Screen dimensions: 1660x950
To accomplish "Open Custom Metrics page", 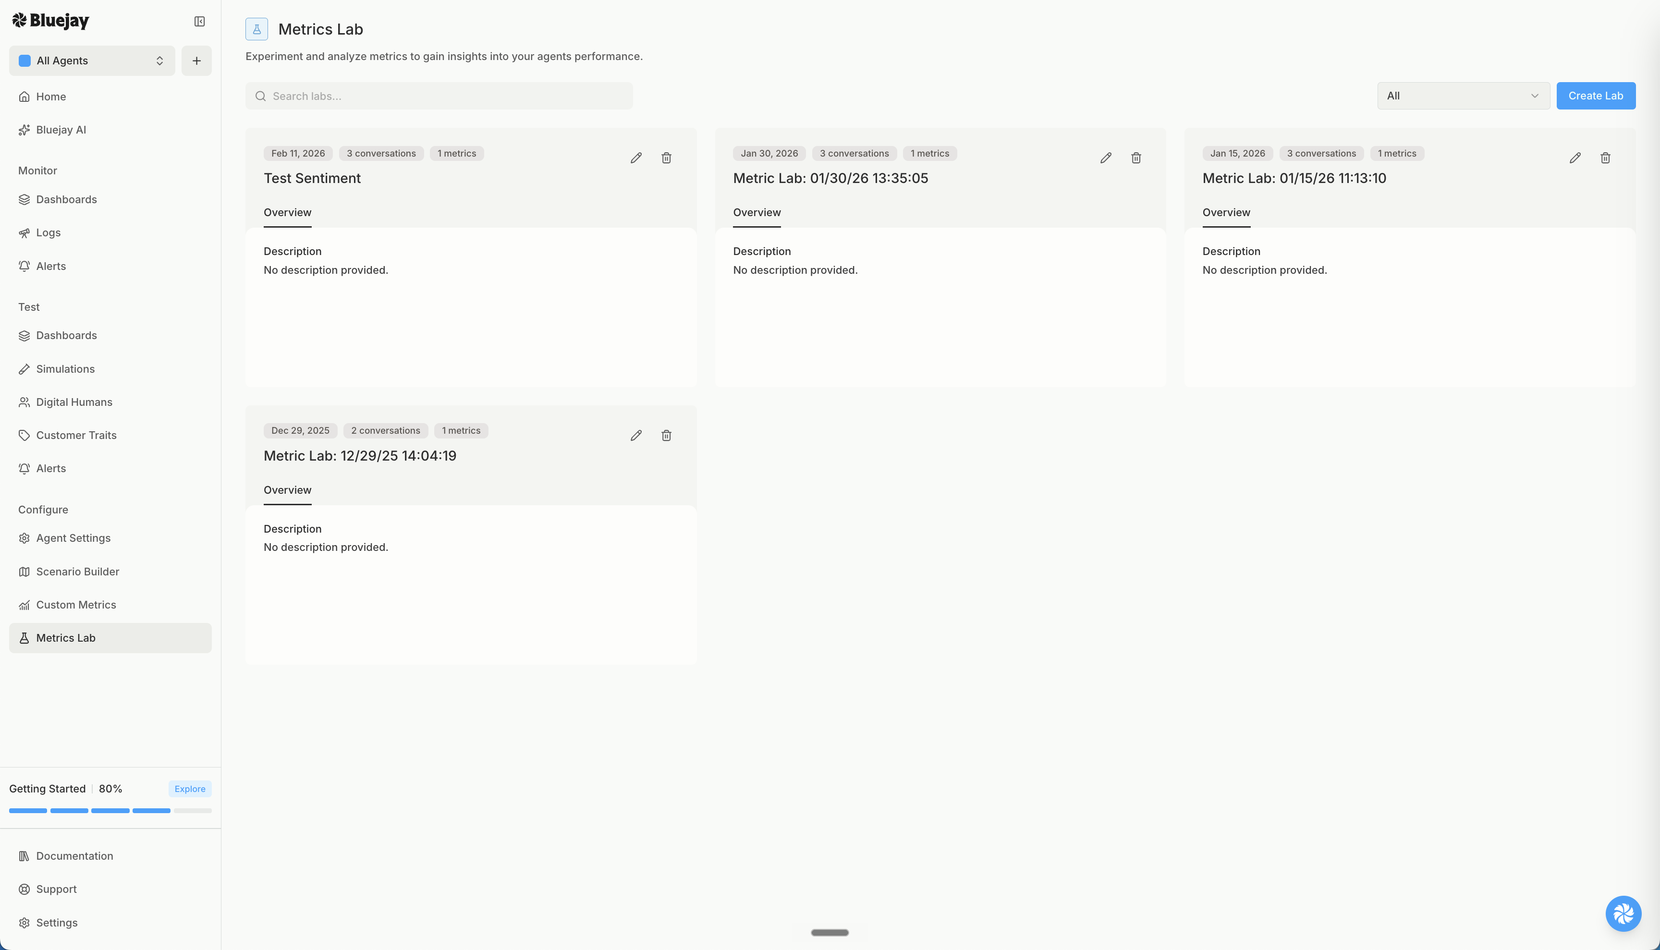I will [x=110, y=605].
